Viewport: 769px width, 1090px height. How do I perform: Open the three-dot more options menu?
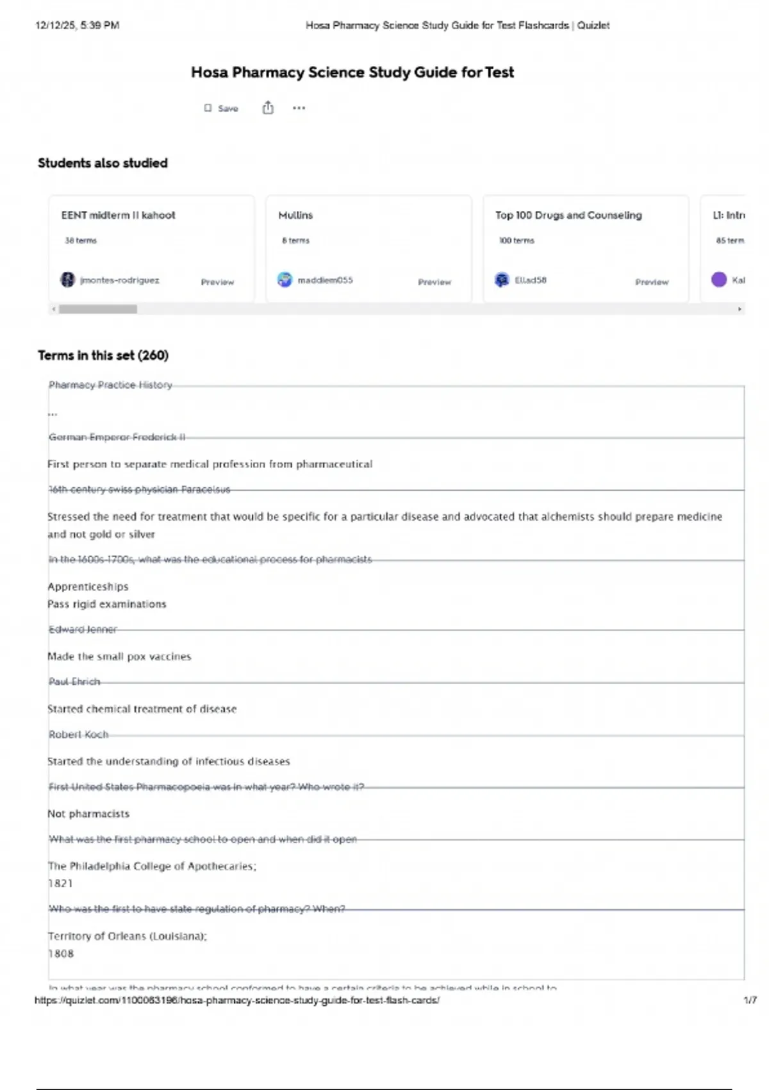pyautogui.click(x=299, y=108)
